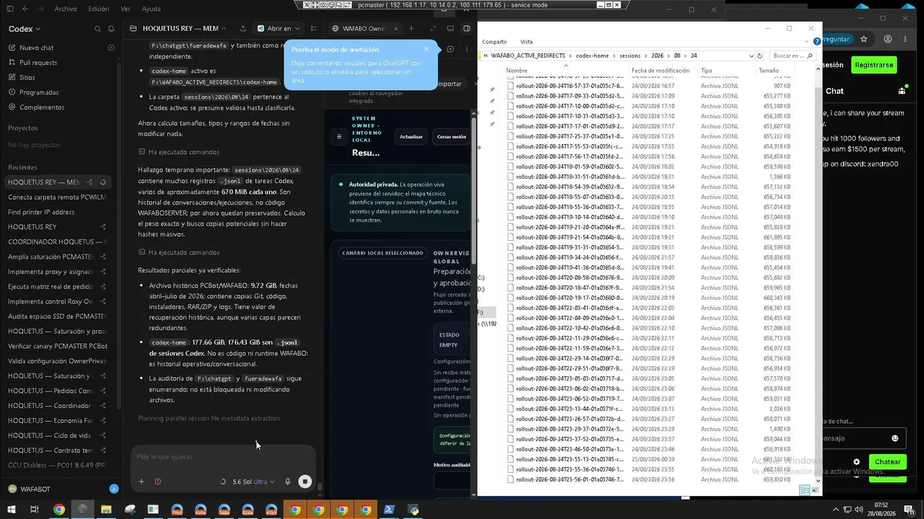Go back with the Codex back arrow
Viewport: 924px width, 519px height.
point(25,9)
